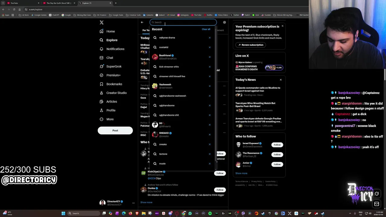Click the X logo in sidebar
This screenshot has width=386, height=217.
click(x=102, y=23)
